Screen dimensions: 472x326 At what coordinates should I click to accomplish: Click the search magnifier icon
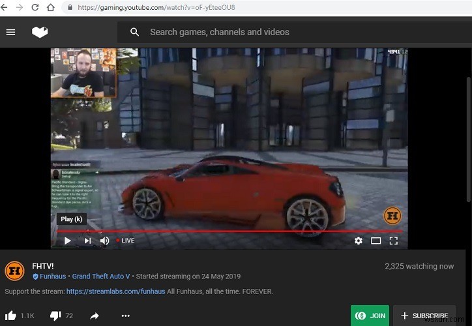[x=134, y=32]
